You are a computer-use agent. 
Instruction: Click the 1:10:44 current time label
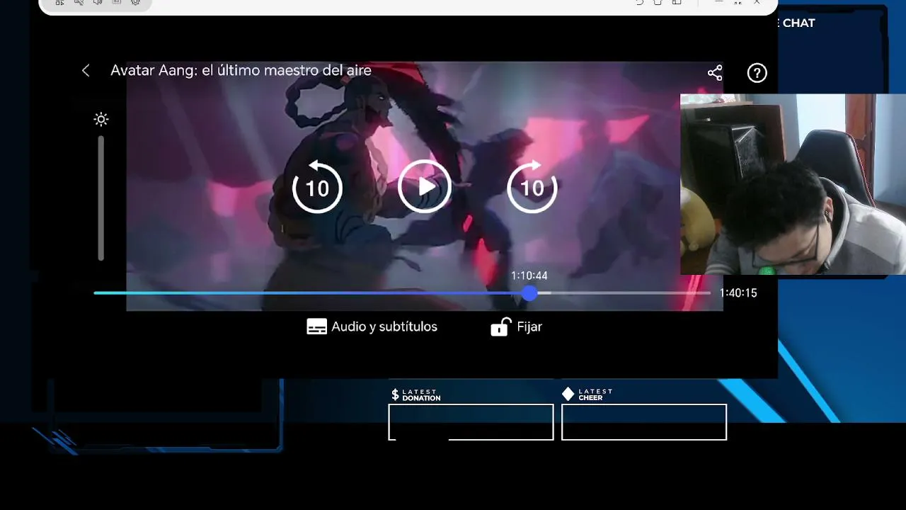point(529,276)
